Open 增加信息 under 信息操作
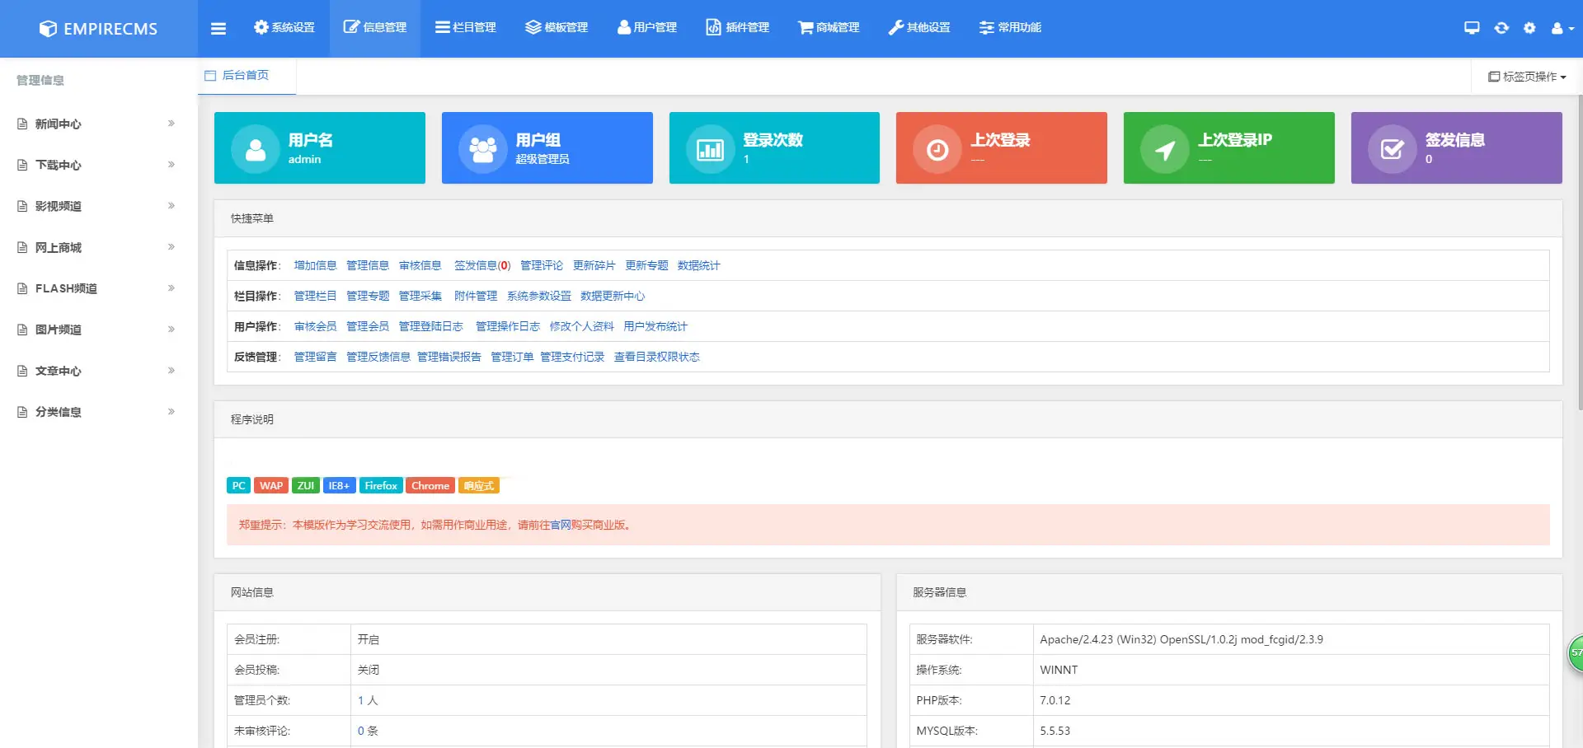1583x748 pixels. point(315,265)
